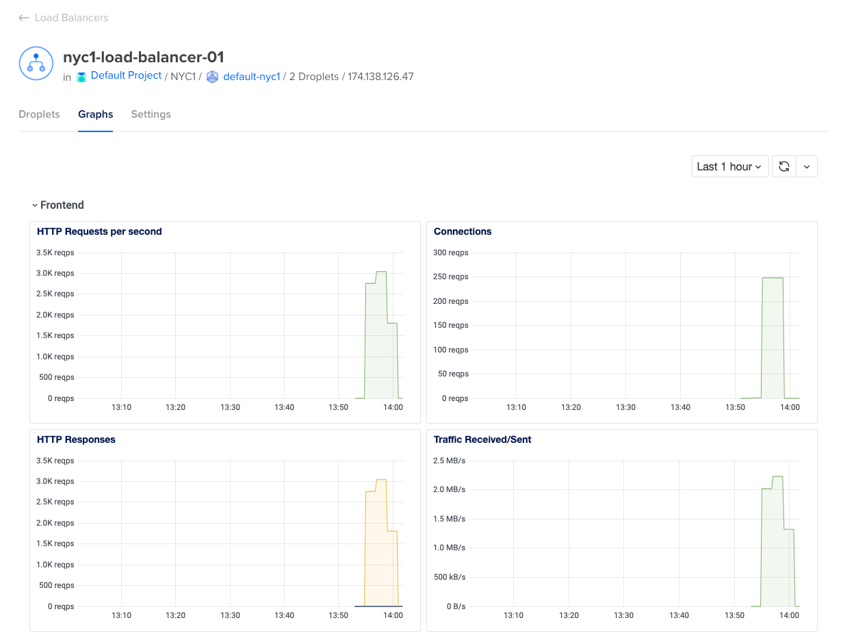Select the Graphs tab

click(x=96, y=114)
